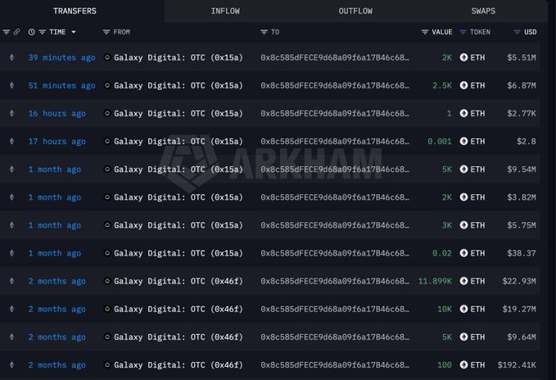Toggle TIME sort order arrow
The height and width of the screenshot is (380, 556).
pos(74,32)
